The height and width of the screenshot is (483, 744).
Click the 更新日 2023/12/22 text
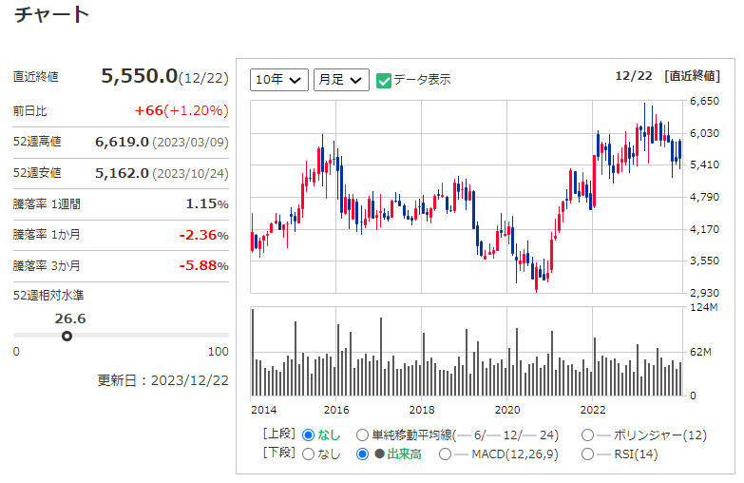163,379
